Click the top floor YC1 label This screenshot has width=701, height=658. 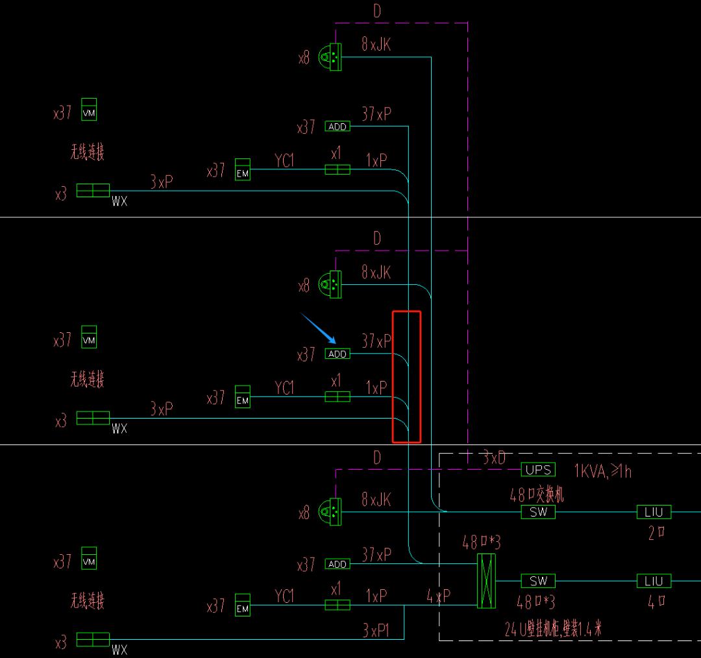coord(284,160)
